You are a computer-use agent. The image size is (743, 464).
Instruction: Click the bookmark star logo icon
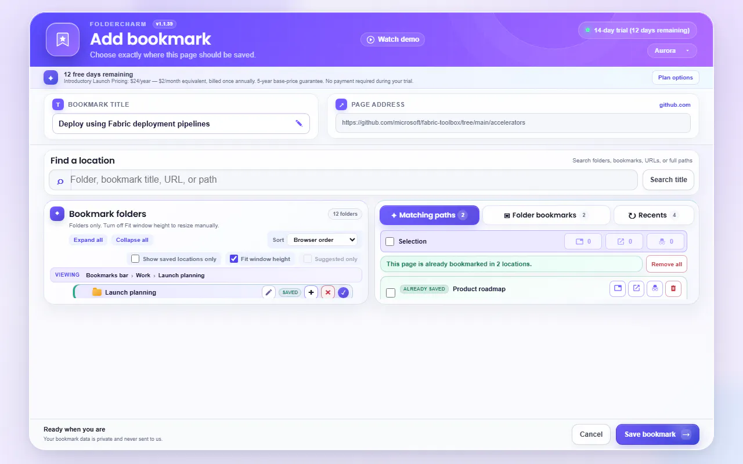63,39
